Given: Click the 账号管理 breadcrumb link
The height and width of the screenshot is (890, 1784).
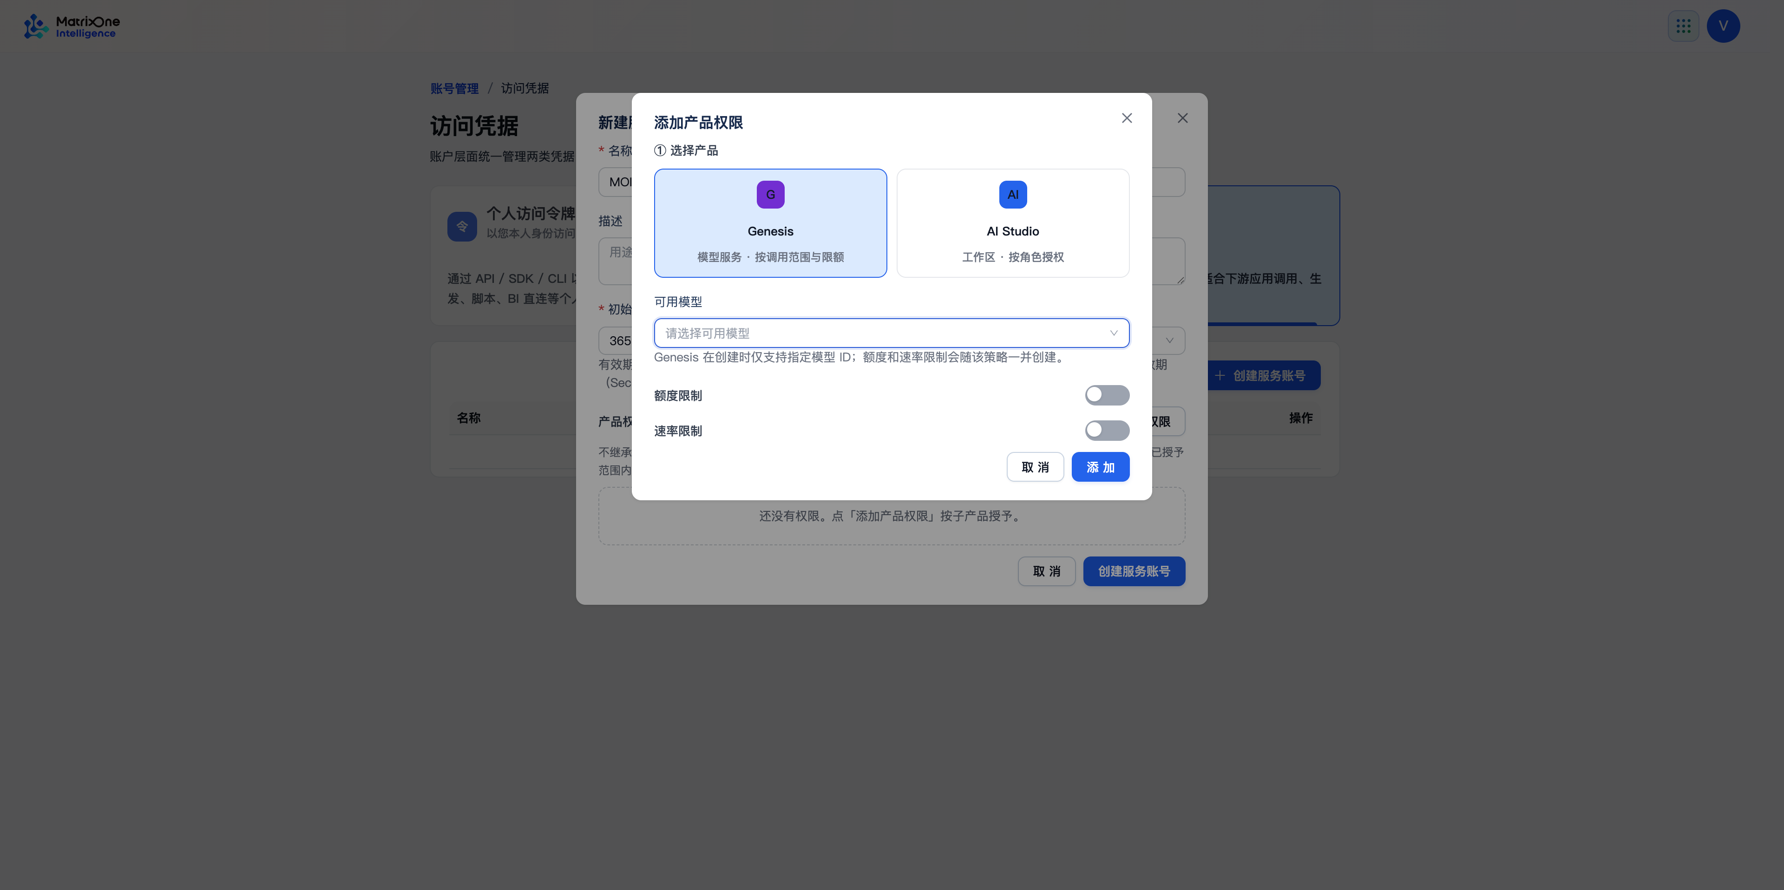Looking at the screenshot, I should pos(454,89).
